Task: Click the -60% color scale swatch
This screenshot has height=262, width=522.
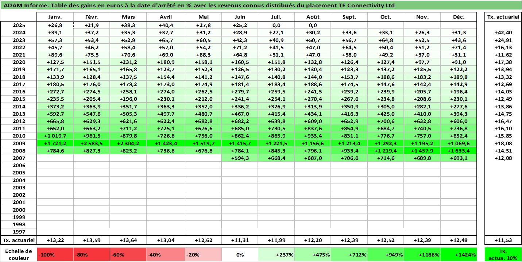Action: pos(128,255)
